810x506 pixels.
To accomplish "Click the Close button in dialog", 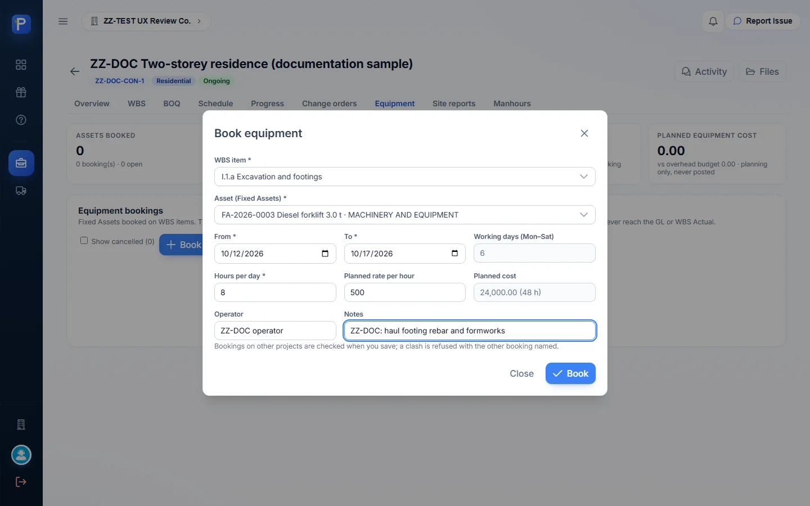I will click(521, 373).
